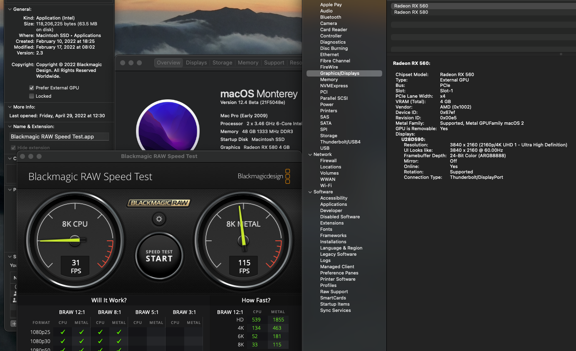Click the 1080p25 format row label
Screen dimensions: 576x351
(40, 332)
